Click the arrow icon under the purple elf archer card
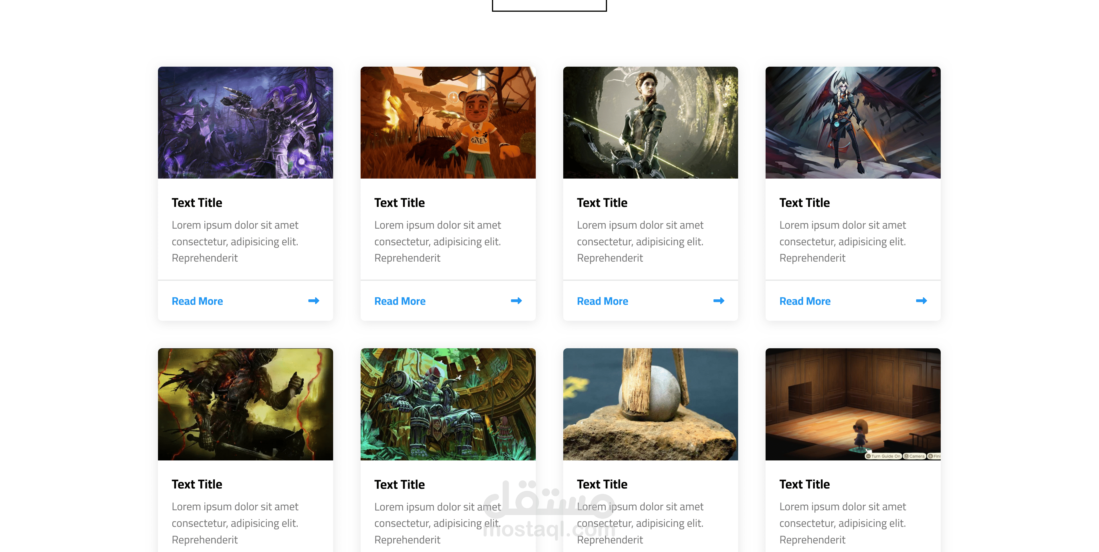Image resolution: width=1099 pixels, height=552 pixels. [314, 301]
